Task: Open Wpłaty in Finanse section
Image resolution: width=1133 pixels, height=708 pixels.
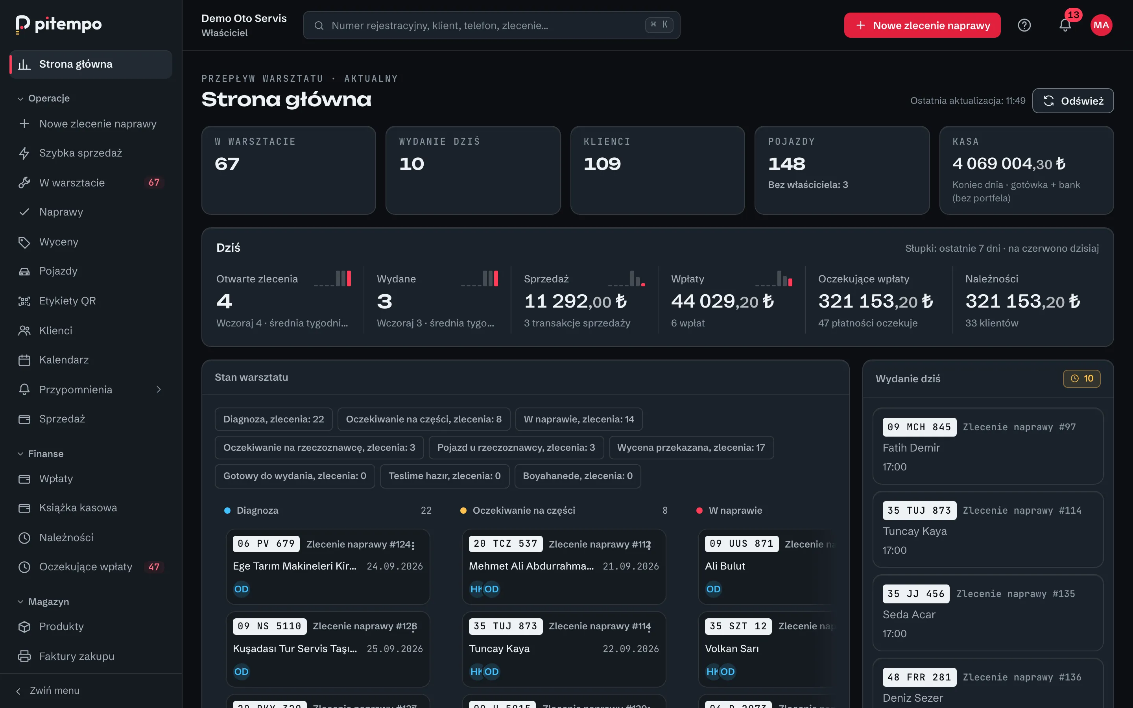Action: click(x=90, y=479)
